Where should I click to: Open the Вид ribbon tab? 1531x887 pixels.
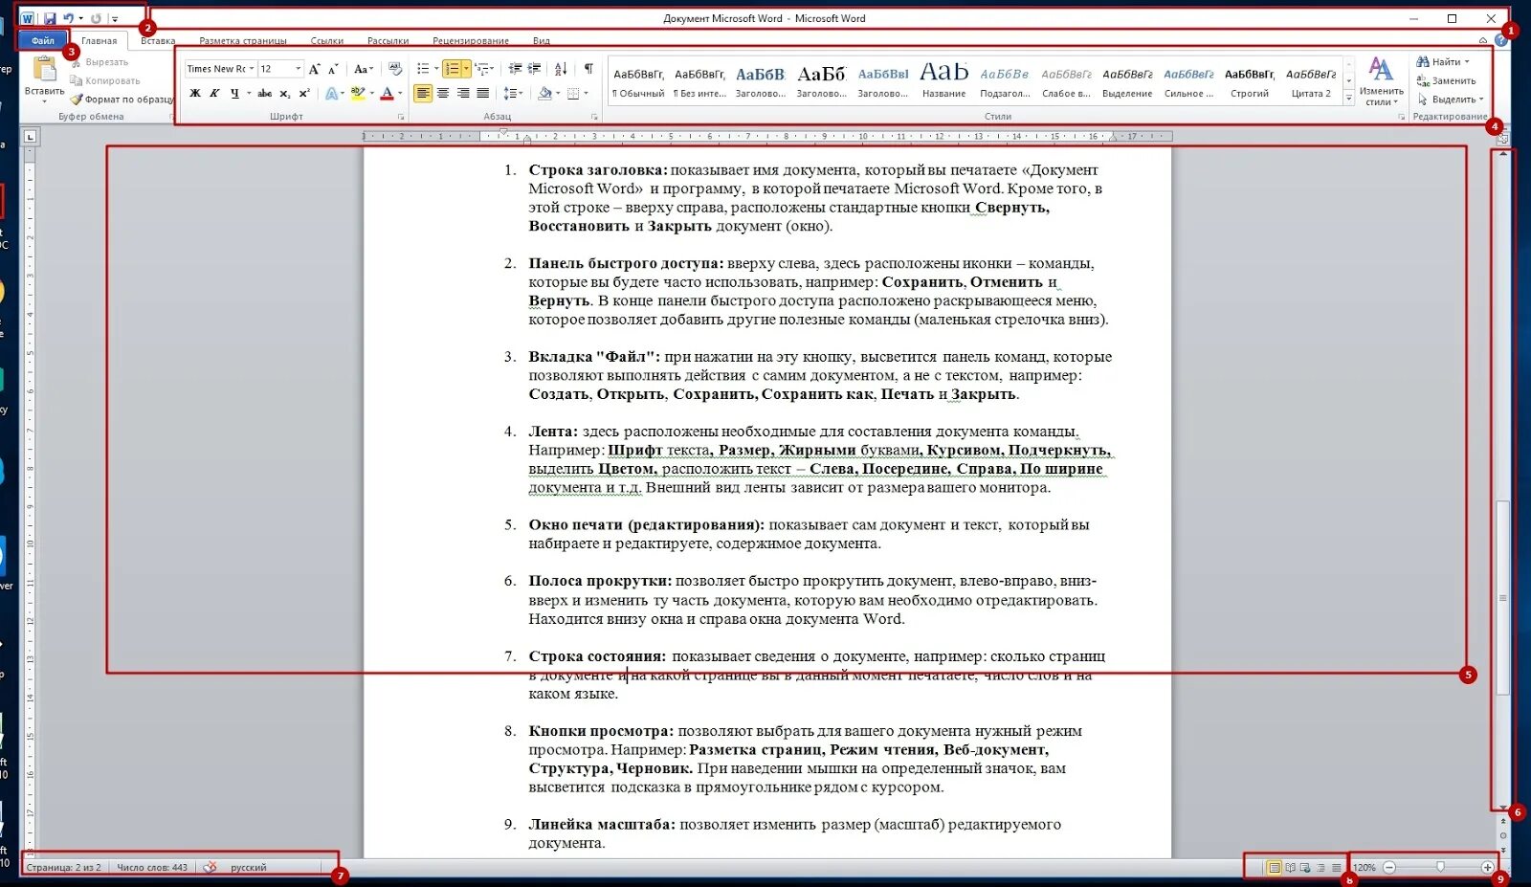[x=542, y=41]
